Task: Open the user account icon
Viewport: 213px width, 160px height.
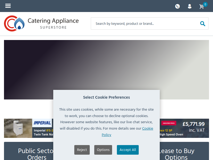Action: click(x=190, y=6)
